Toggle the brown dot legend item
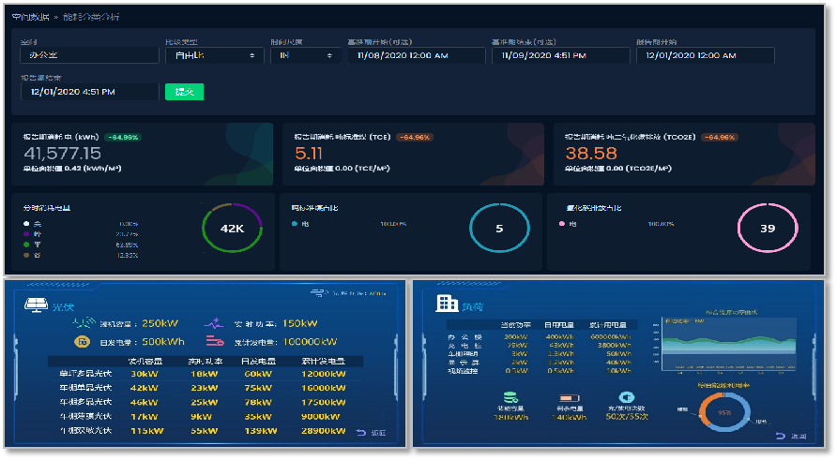The height and width of the screenshot is (460, 837). (x=26, y=256)
